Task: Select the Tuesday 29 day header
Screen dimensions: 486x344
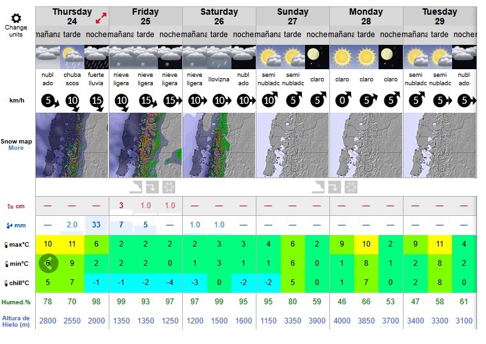Action: (439, 16)
